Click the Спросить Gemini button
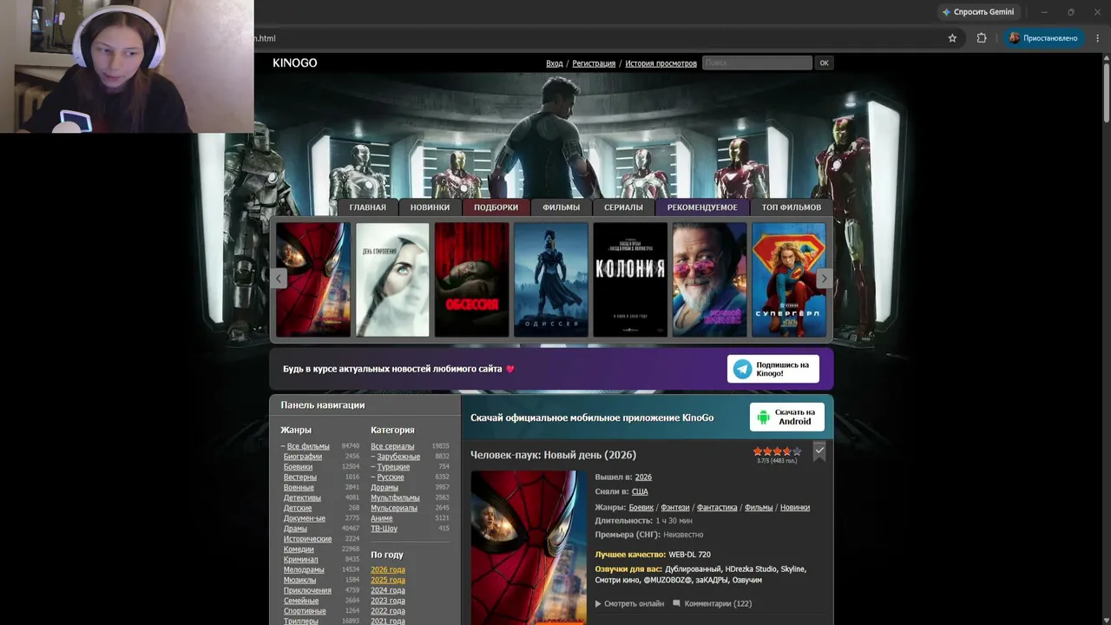 tap(977, 12)
